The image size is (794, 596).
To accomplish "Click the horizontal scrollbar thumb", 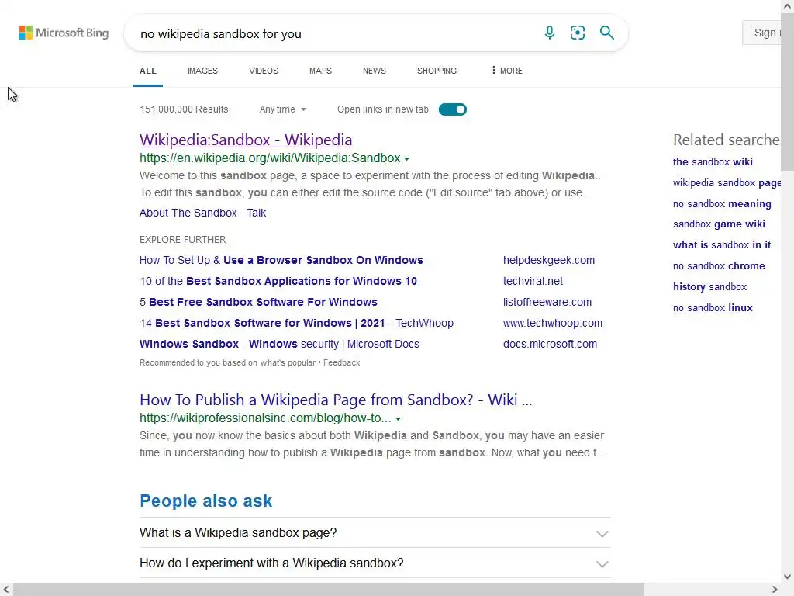I will pyautogui.click(x=329, y=590).
